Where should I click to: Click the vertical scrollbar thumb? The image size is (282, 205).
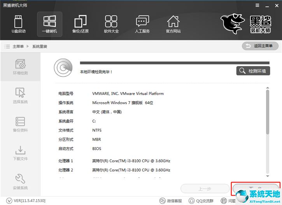[268, 112]
